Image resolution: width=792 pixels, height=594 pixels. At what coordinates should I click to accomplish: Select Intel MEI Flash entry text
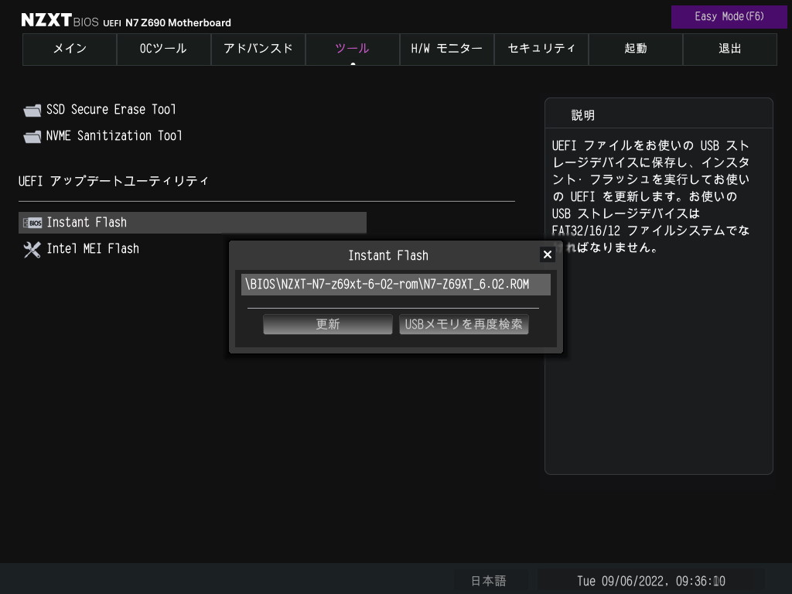pos(93,248)
